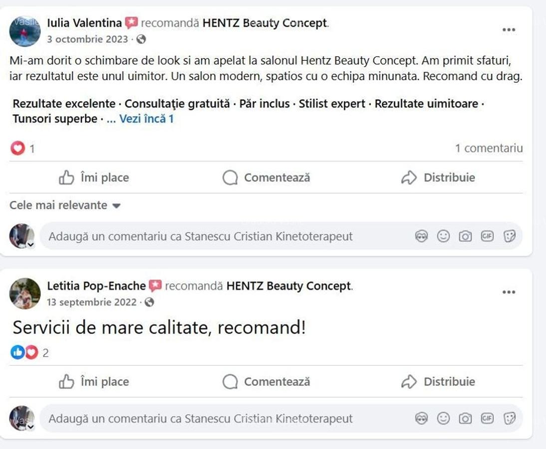Click the comment input under Letitia's post
546x449 pixels.
[x=225, y=418]
